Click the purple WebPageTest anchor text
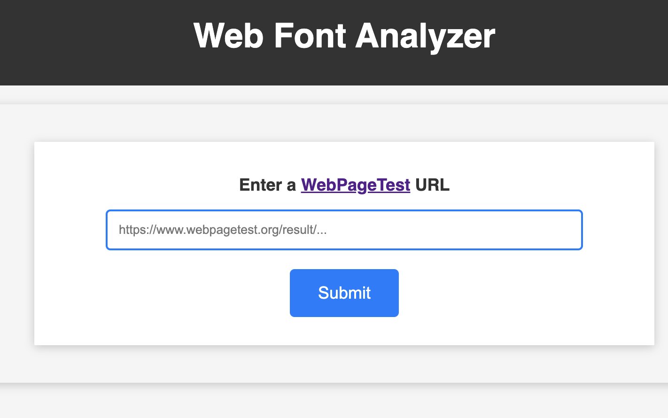The height and width of the screenshot is (418, 668). pyautogui.click(x=355, y=185)
